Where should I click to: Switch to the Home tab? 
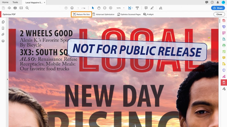(5, 2)
